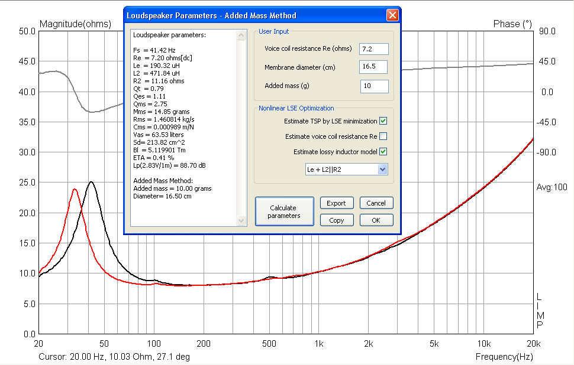The width and height of the screenshot is (574, 365).
Task: Click the Added mass input field
Action: (x=375, y=86)
